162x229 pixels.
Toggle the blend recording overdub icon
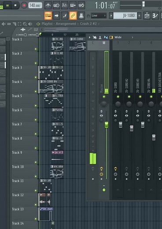coord(73,5)
